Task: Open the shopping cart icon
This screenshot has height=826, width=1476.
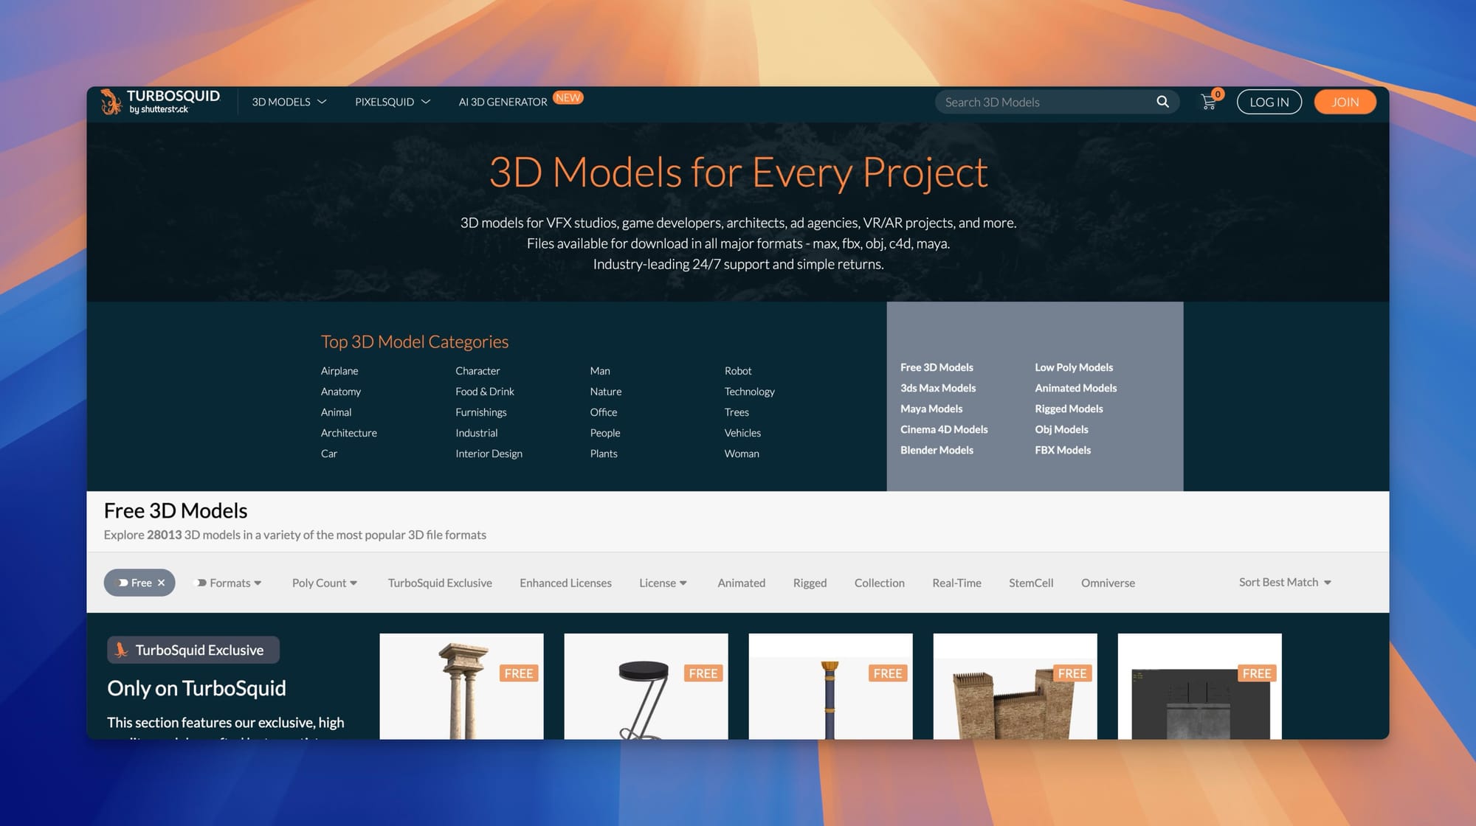Action: click(1208, 103)
